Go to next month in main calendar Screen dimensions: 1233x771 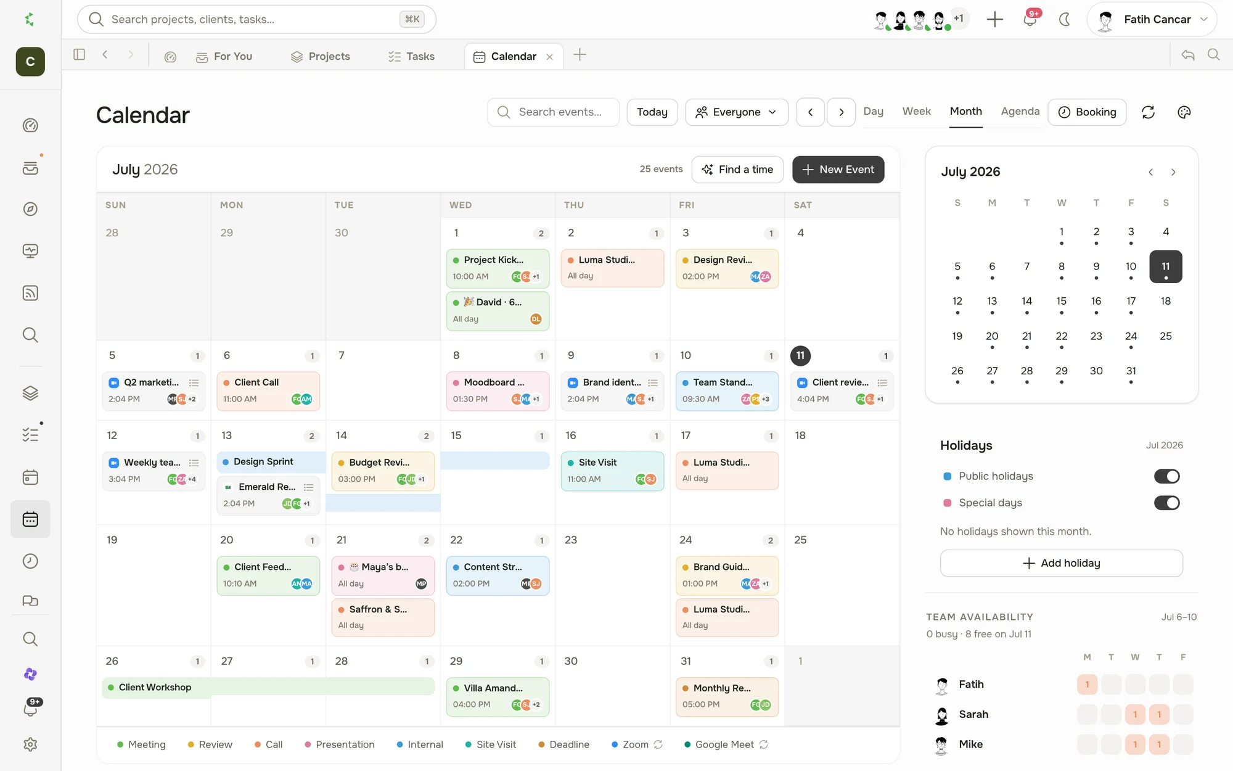(841, 112)
